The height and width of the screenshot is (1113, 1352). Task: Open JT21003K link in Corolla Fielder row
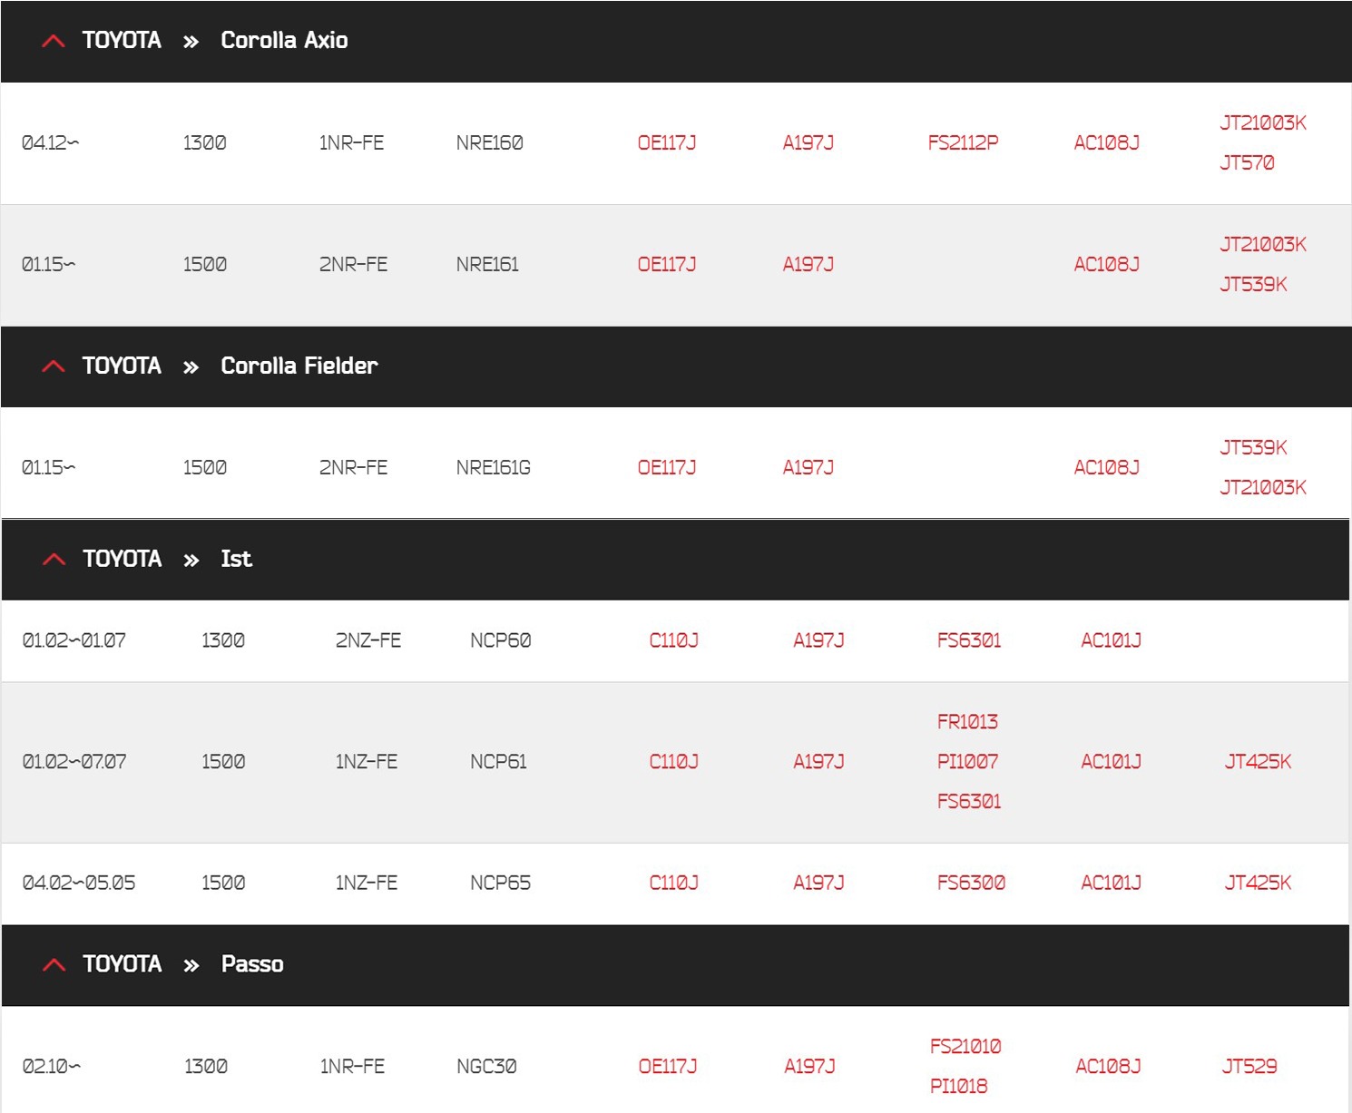pos(1262,488)
